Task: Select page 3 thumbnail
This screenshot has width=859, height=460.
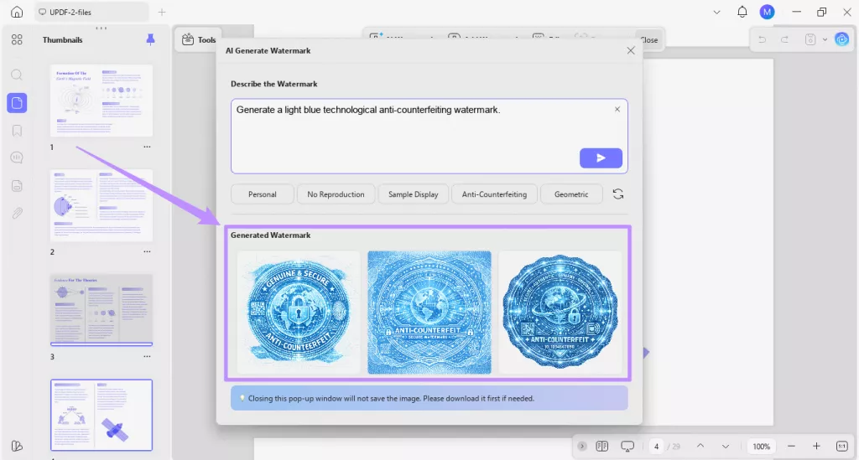Action: 102,310
